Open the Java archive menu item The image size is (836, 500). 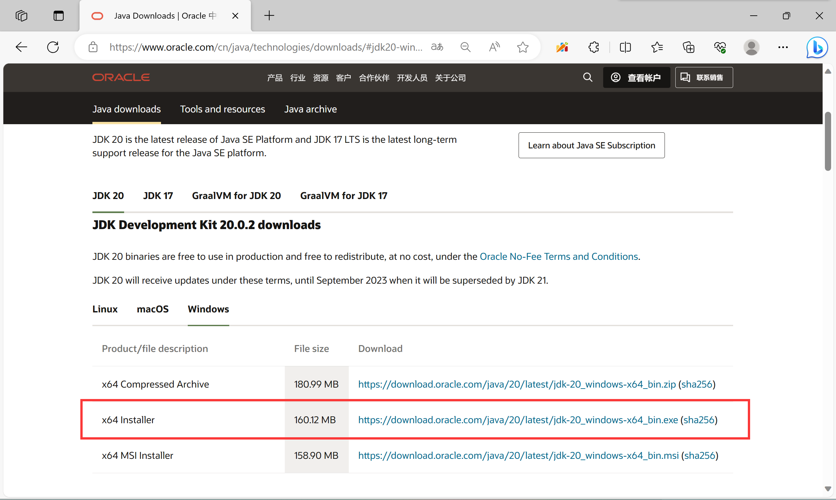point(310,109)
